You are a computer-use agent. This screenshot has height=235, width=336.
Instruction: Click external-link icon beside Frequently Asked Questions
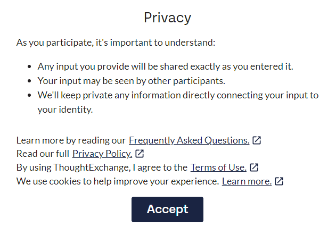click(257, 140)
